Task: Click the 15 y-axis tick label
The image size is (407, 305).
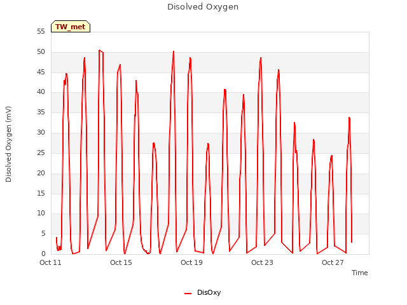Action: (41, 193)
